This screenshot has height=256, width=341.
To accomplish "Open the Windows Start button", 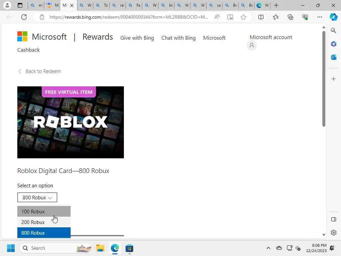I will (11, 248).
